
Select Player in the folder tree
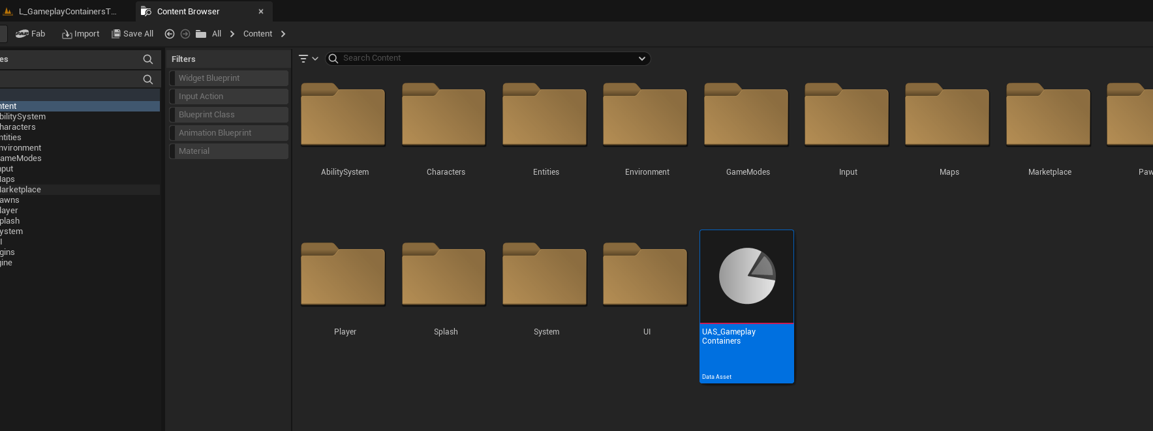coord(80,211)
